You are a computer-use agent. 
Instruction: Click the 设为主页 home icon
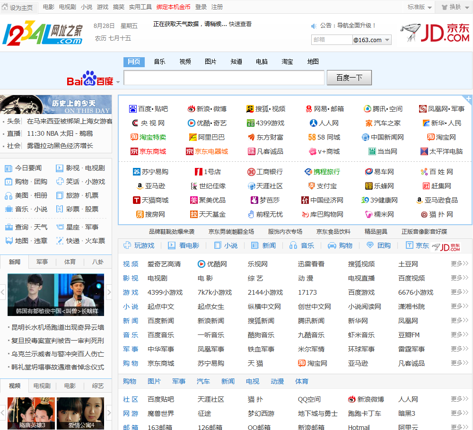point(5,7)
